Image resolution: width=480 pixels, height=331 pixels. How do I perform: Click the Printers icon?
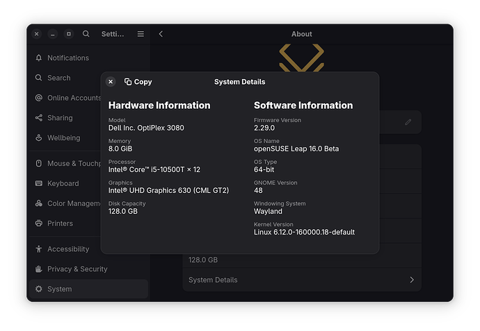tap(38, 223)
